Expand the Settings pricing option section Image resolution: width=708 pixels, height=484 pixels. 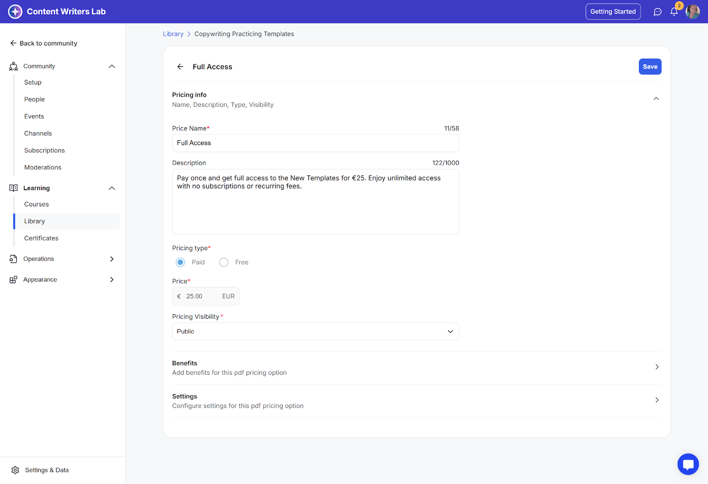(657, 400)
